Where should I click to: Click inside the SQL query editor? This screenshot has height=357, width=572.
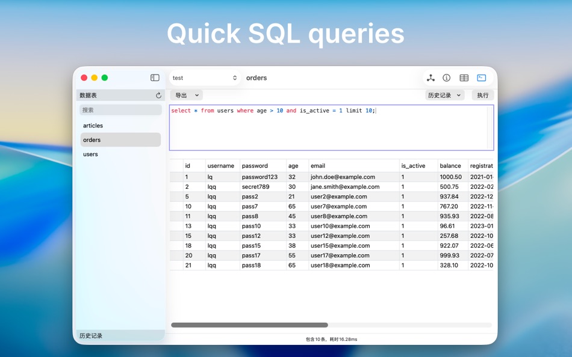point(331,126)
